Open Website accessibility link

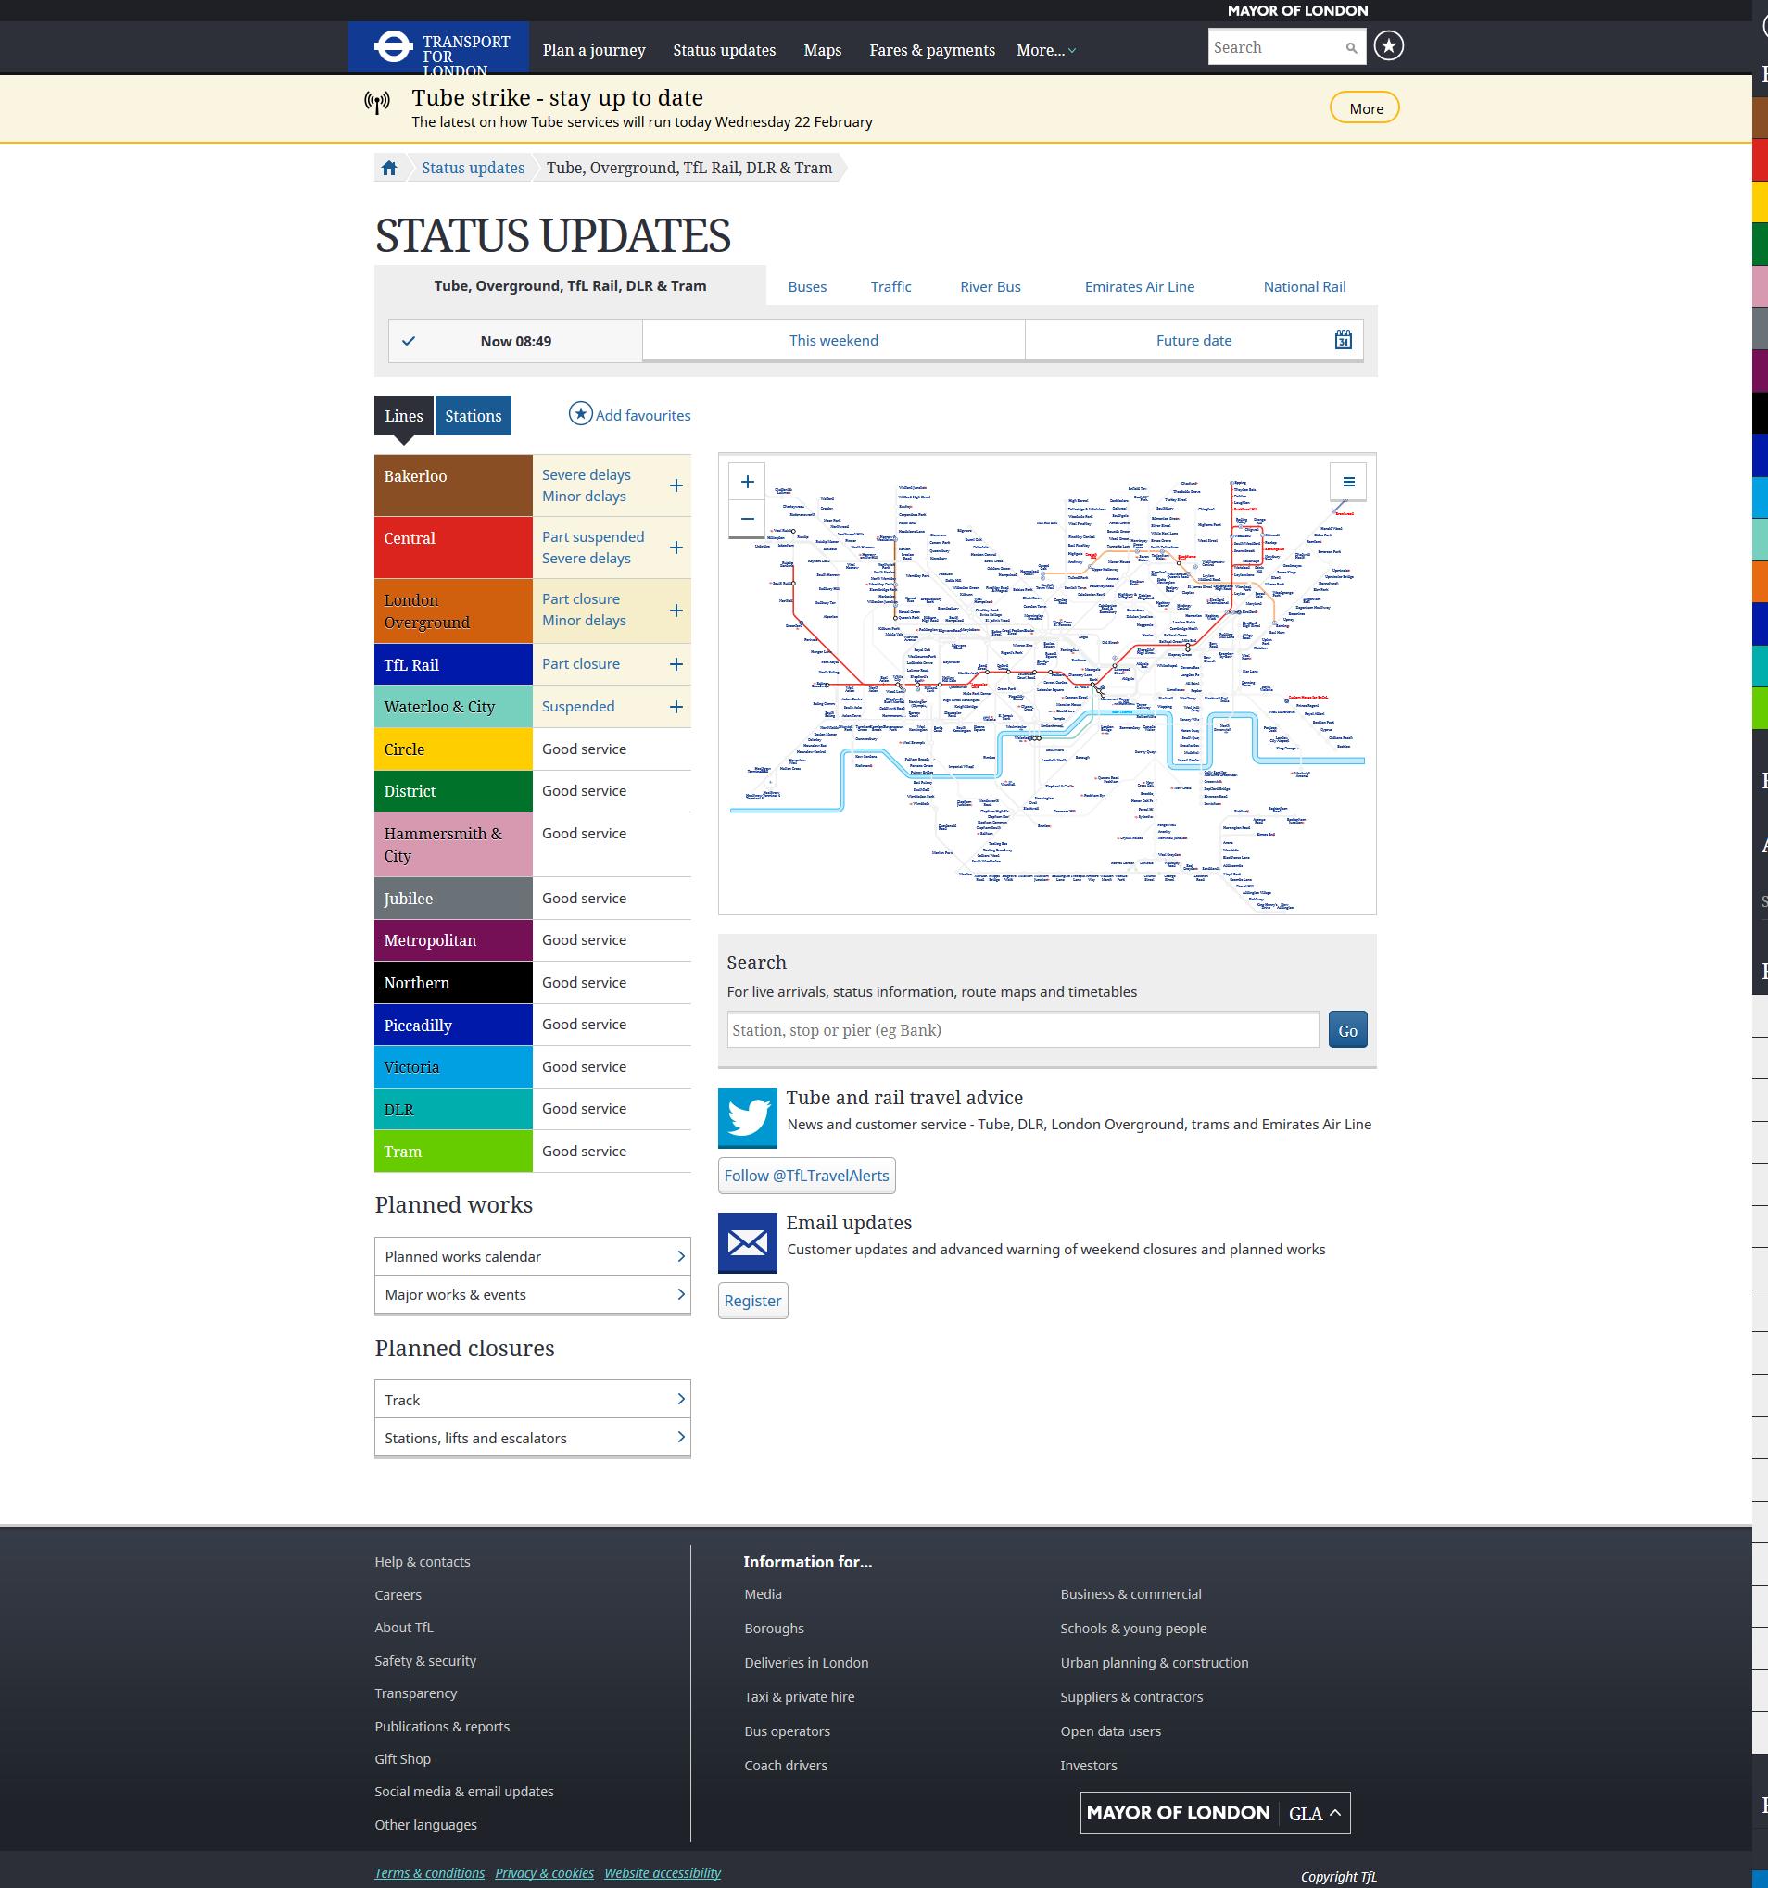tap(663, 1873)
